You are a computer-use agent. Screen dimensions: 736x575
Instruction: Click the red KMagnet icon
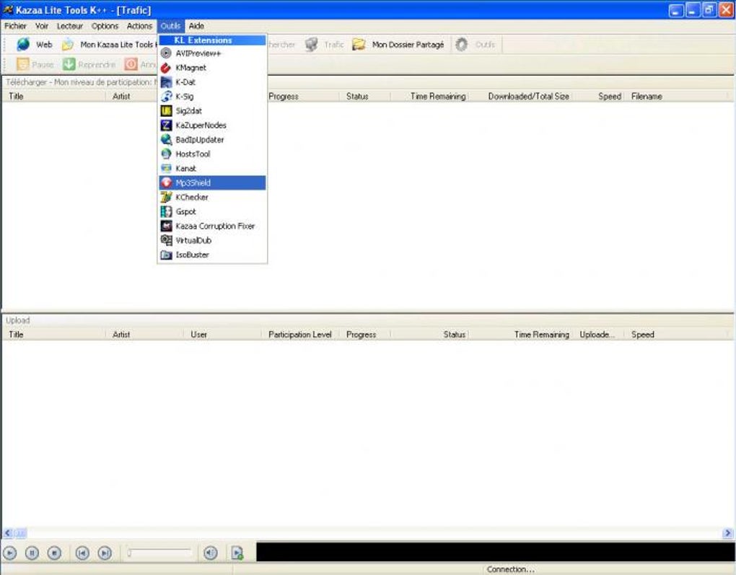[x=166, y=68]
